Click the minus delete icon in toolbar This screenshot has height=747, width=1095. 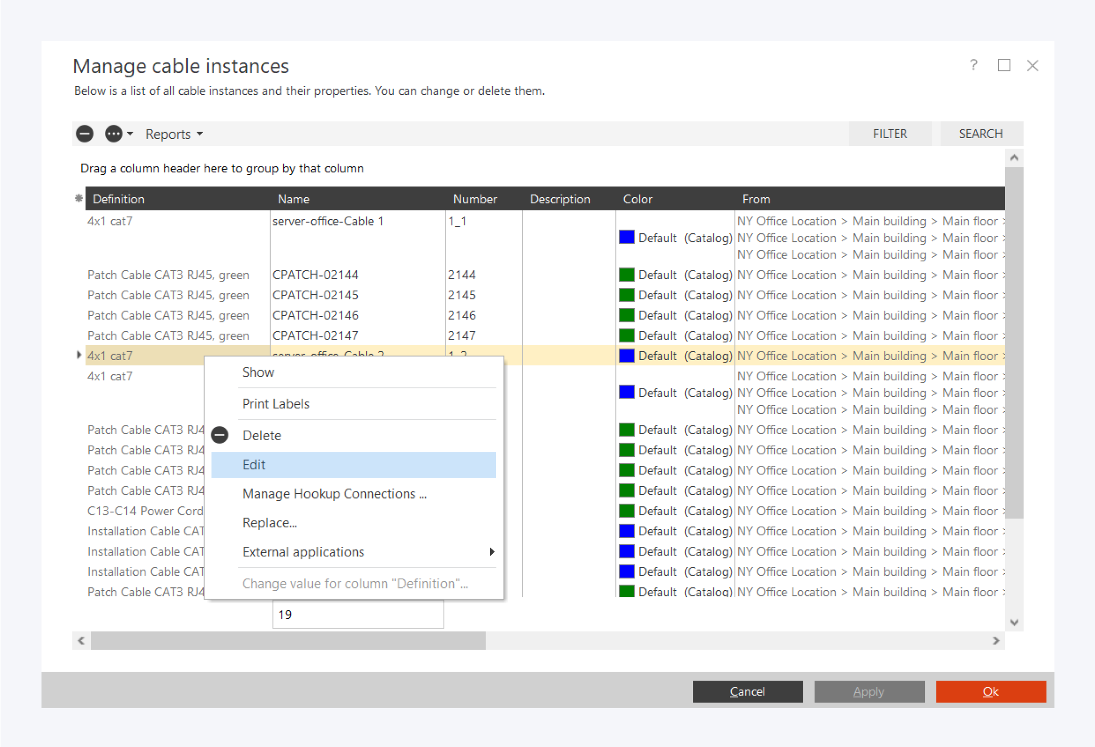(x=85, y=134)
